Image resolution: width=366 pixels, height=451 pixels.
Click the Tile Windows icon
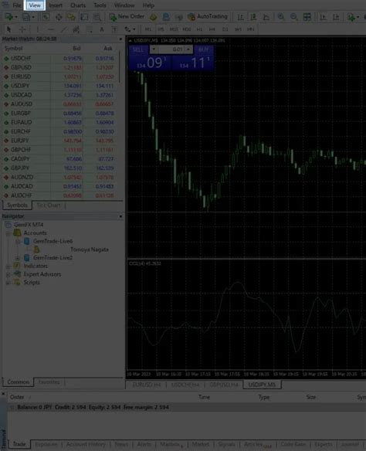(307, 17)
